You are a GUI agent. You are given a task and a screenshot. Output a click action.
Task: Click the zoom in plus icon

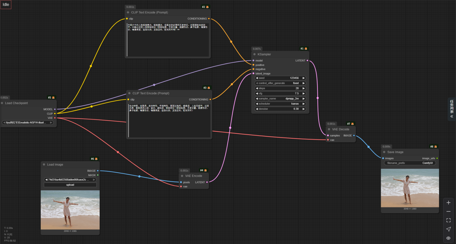448,203
